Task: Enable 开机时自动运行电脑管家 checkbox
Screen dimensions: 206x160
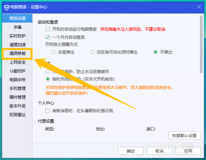Action: pyautogui.click(x=48, y=29)
